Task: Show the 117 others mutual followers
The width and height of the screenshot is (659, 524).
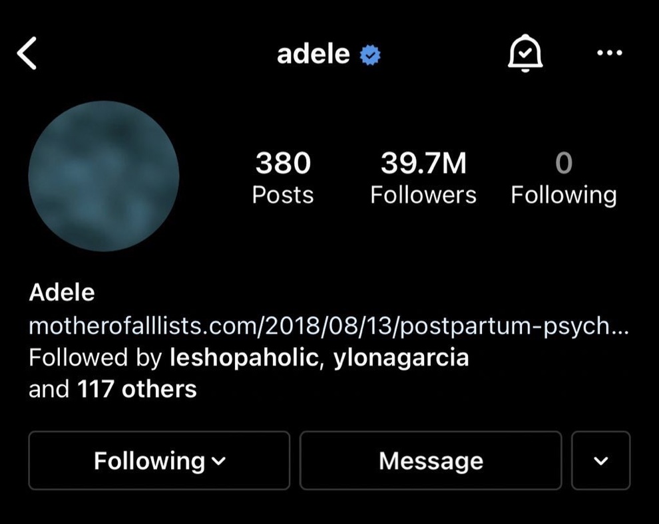Action: coord(137,389)
